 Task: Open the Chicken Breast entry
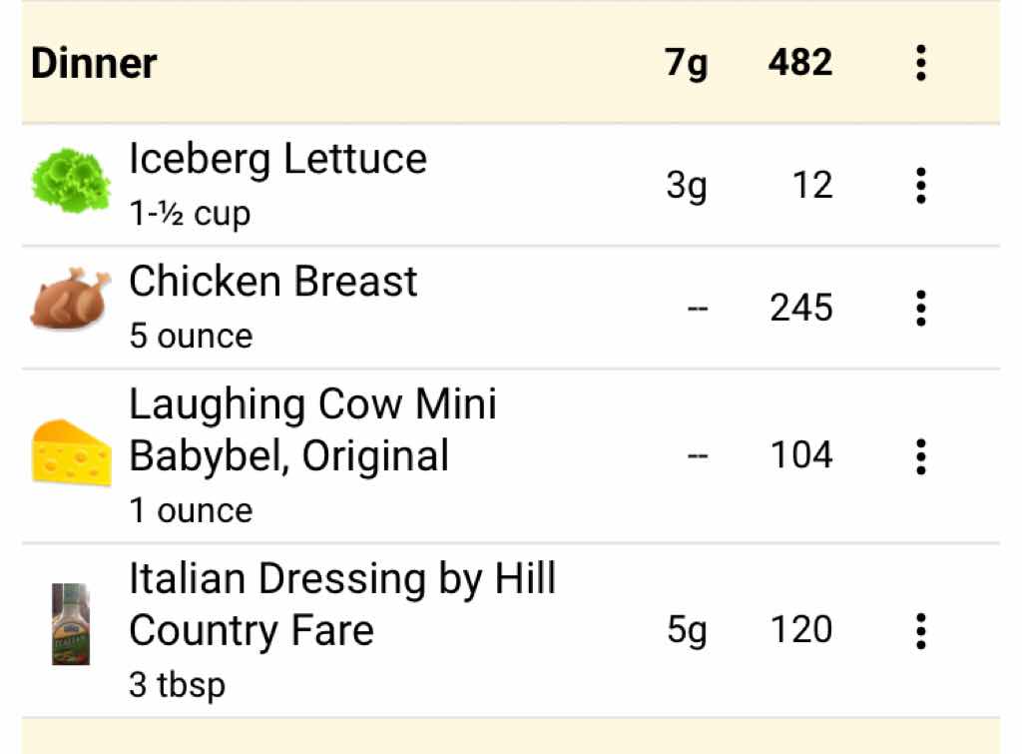[x=272, y=283]
